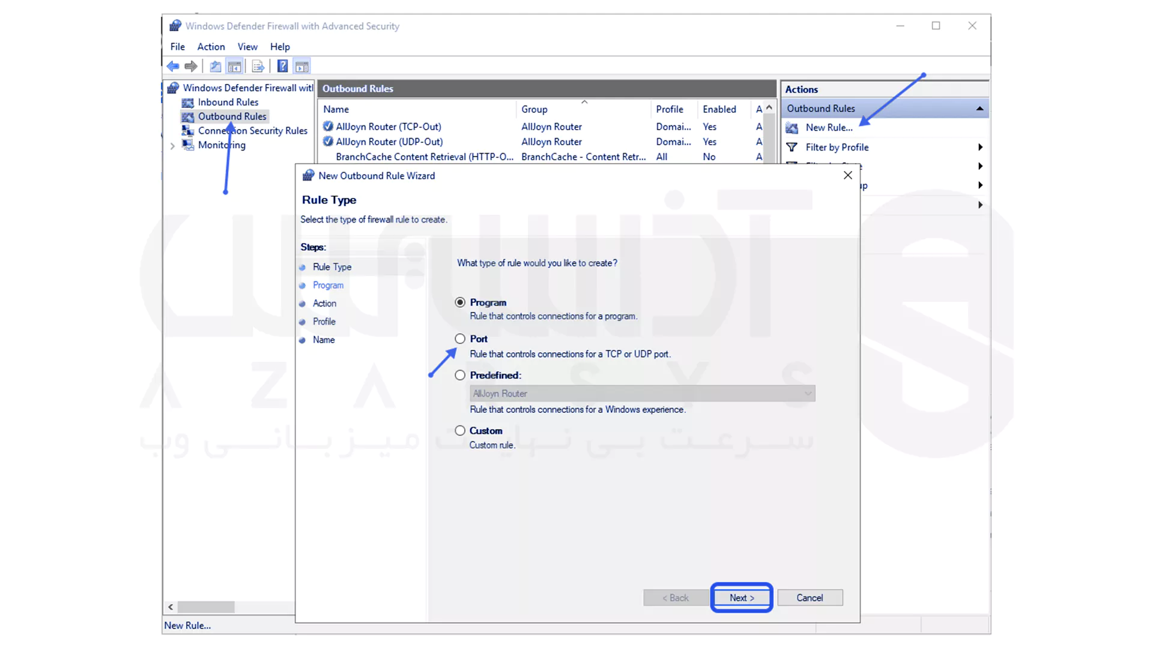Click New Rule... in the Actions pane

(x=829, y=127)
